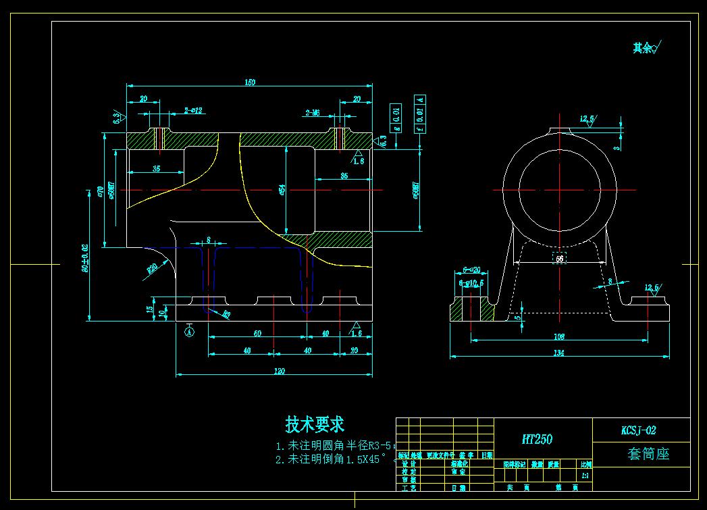Click the 套筒座 part name
Image resolution: width=707 pixels, height=510 pixels.
[648, 454]
